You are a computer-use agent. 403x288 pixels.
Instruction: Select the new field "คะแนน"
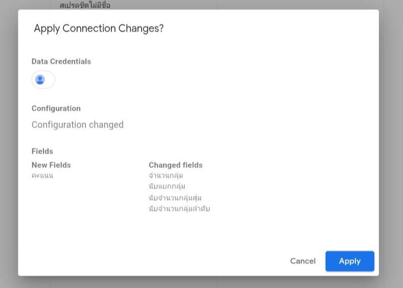pyautogui.click(x=42, y=176)
